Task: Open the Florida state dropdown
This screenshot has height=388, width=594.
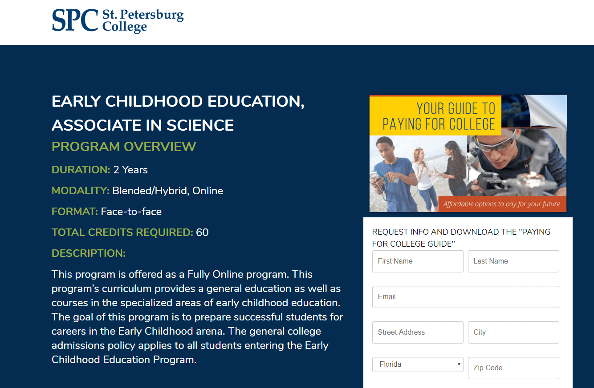Action: (x=418, y=364)
